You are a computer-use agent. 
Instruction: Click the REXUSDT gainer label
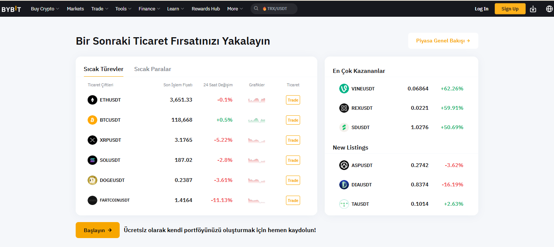362,108
